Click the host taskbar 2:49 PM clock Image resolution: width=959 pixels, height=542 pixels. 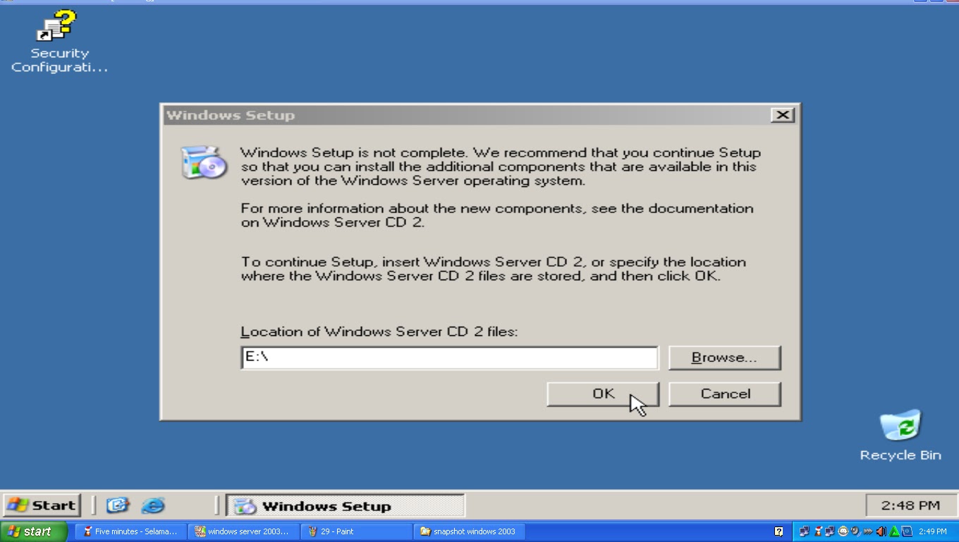(932, 531)
